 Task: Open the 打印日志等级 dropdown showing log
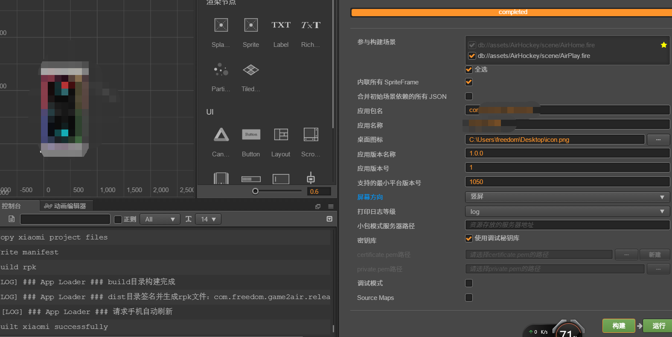click(x=567, y=211)
